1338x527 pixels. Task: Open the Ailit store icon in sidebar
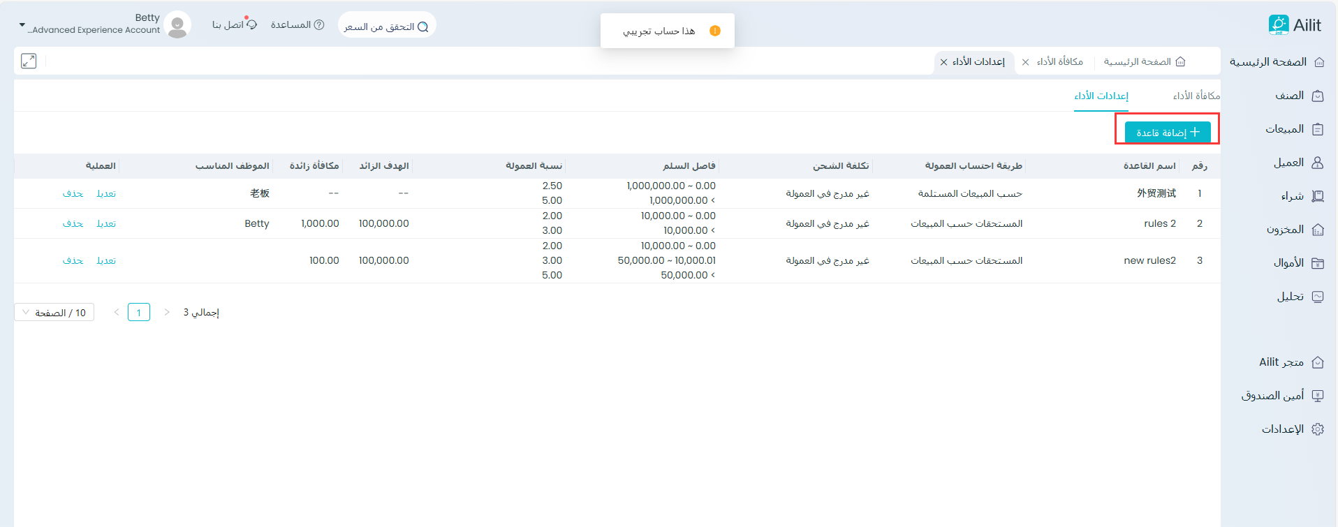click(1318, 362)
